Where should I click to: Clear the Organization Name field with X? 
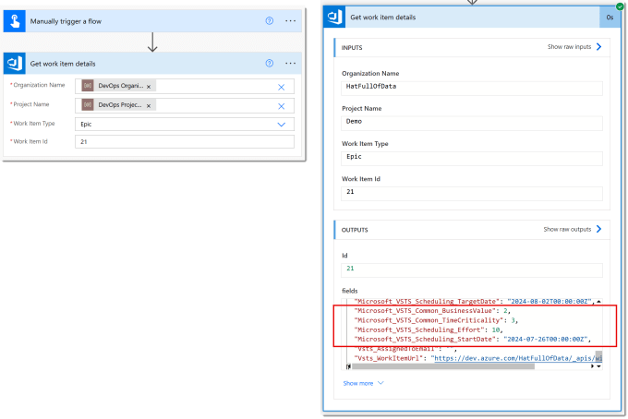pos(281,87)
